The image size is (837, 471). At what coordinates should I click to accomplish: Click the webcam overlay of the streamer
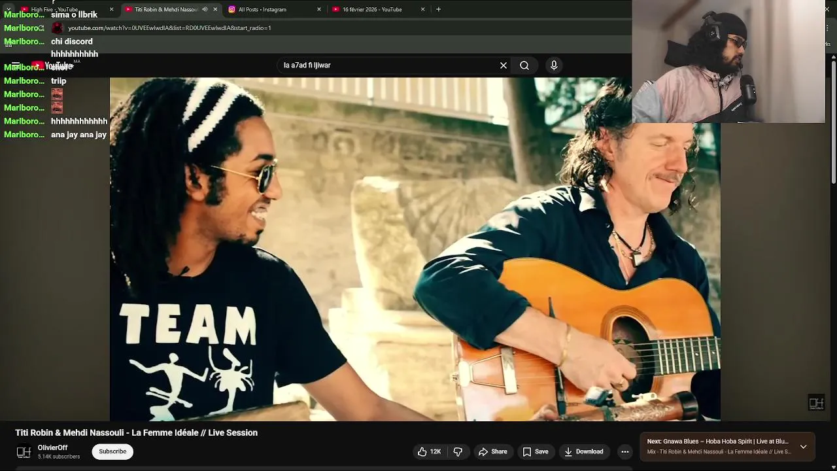tap(728, 61)
